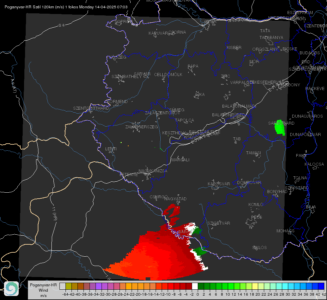This screenshot has height=300, width=327.
Task: Select the SIKLÓS label
Action: pos(260,248)
